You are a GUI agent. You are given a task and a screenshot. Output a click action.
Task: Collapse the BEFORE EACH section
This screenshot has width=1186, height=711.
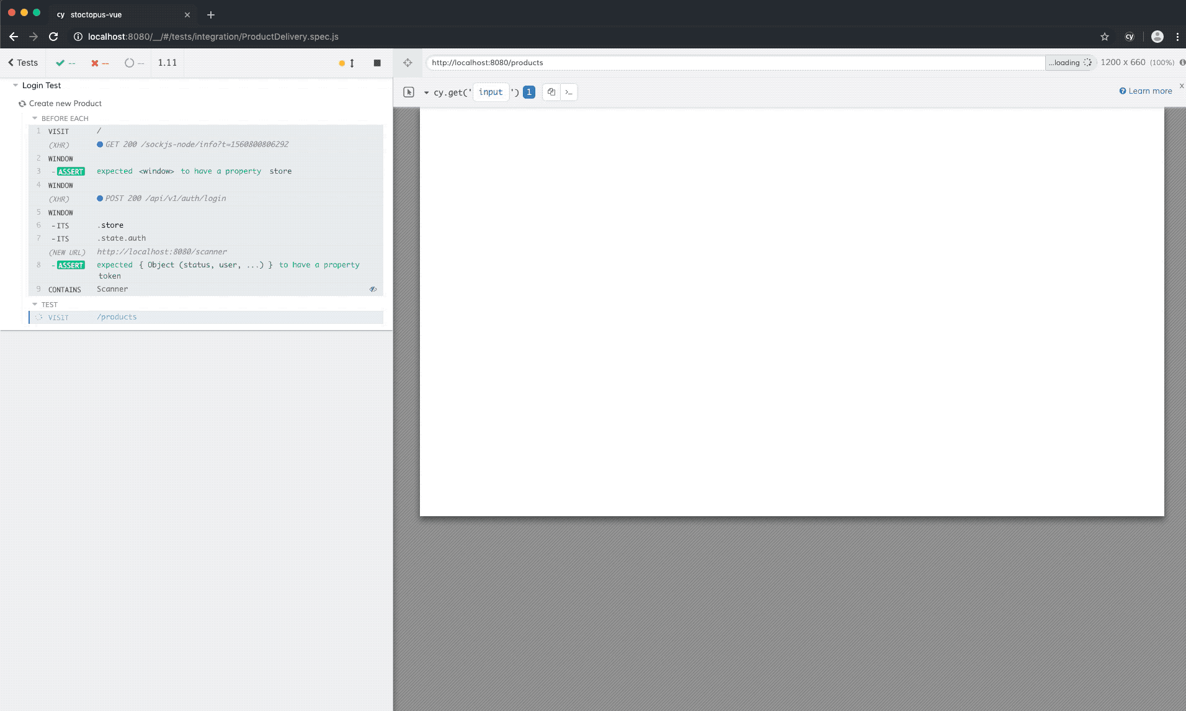(x=35, y=118)
